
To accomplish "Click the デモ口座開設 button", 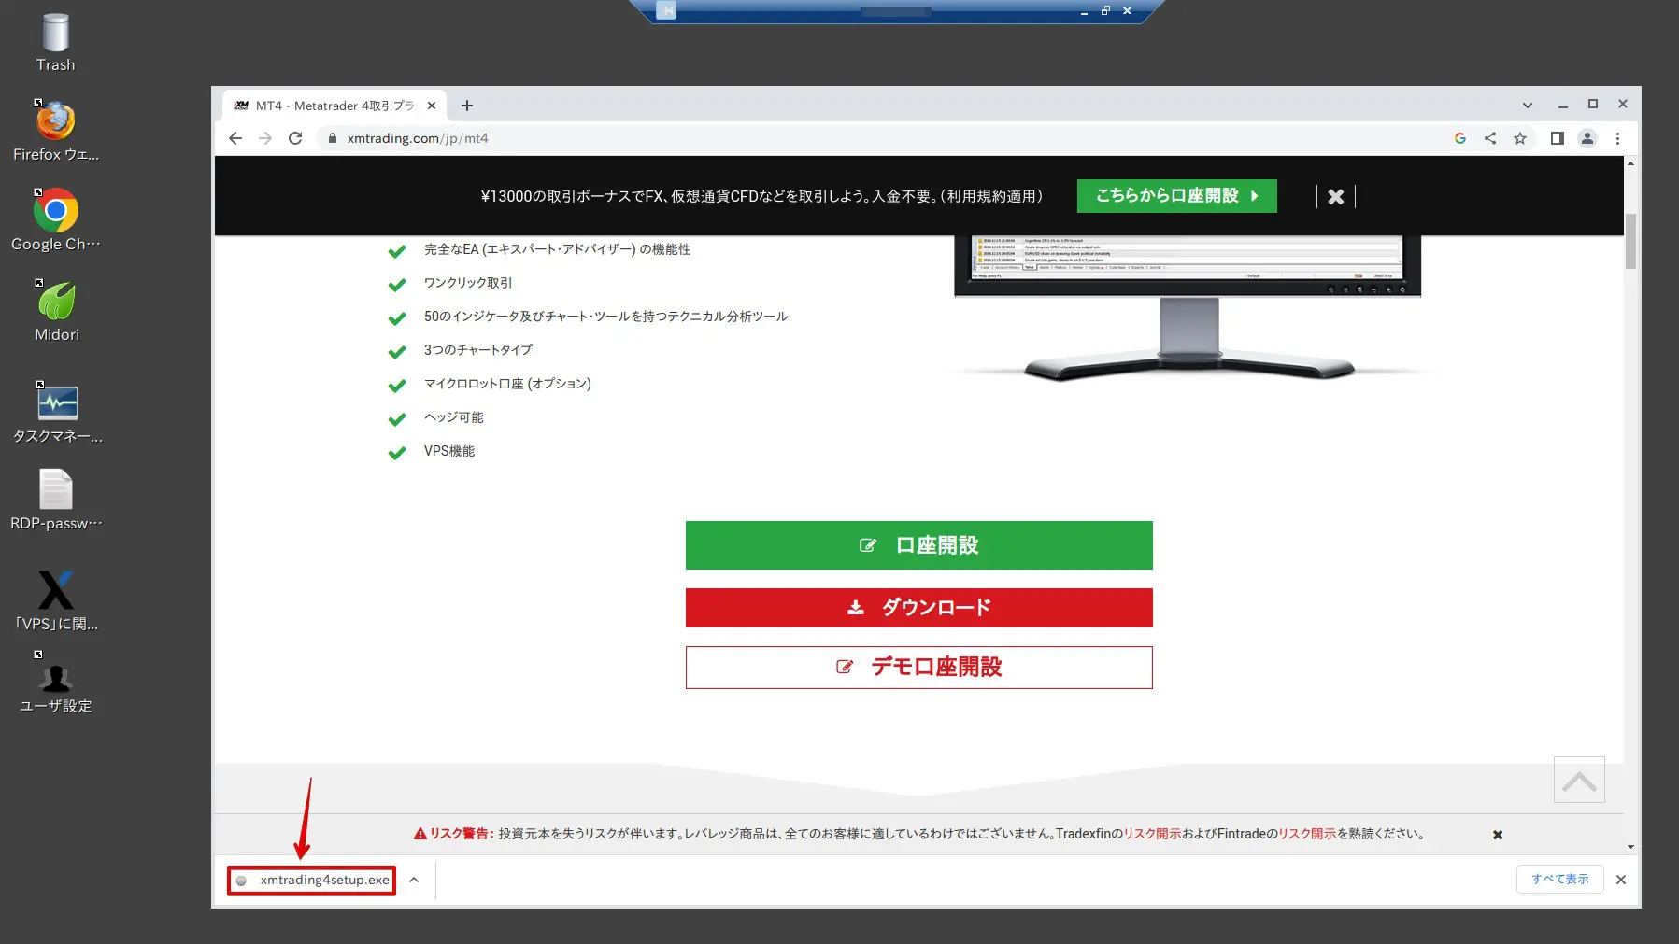I will (918, 668).
